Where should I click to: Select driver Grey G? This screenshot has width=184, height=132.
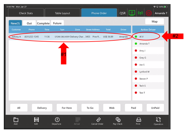pyautogui.click(x=148, y=58)
